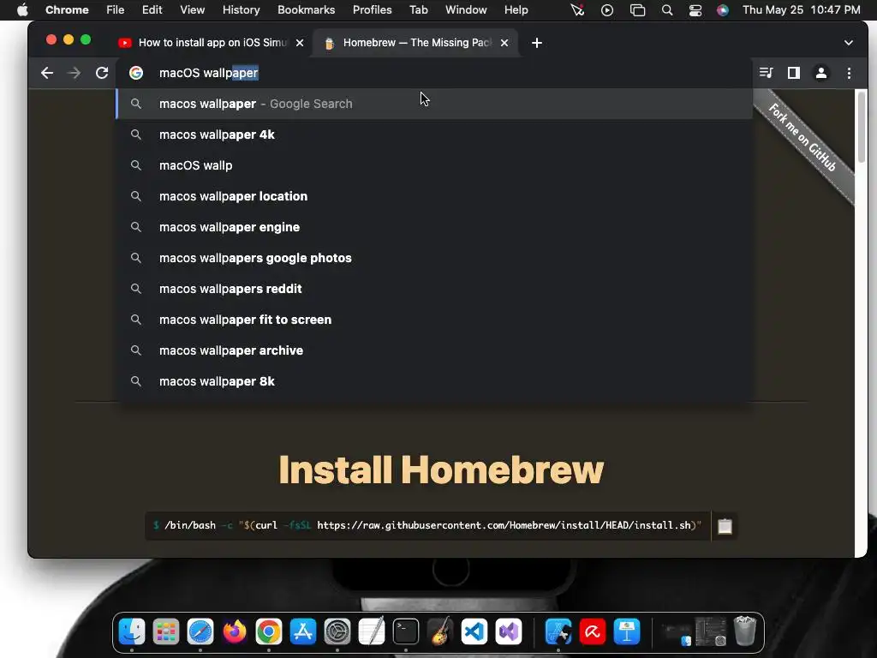Open Control Center from the menu bar
877x658 pixels.
pos(695,10)
